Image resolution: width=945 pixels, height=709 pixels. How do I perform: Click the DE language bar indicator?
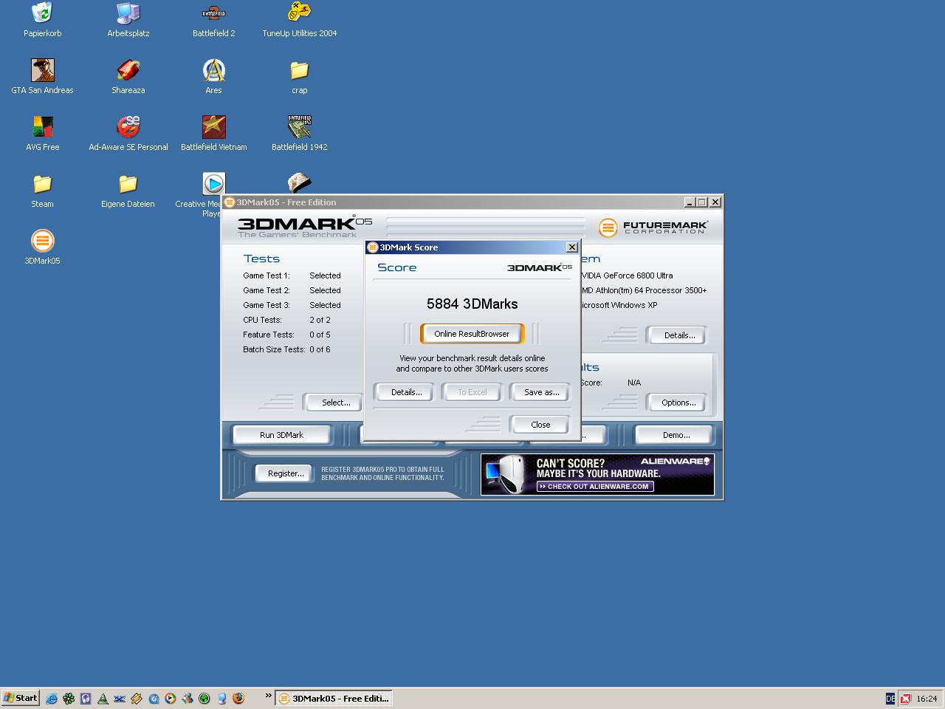click(x=890, y=698)
